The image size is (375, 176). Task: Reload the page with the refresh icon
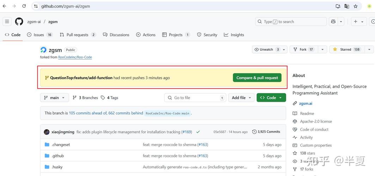tap(24, 6)
